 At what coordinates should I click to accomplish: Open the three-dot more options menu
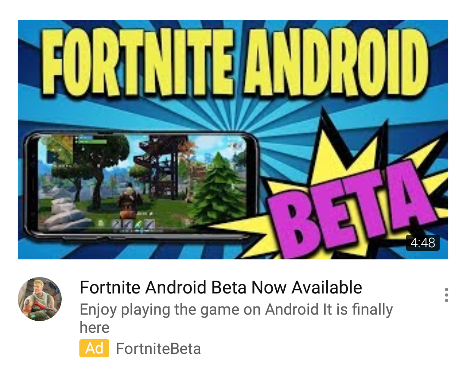(x=446, y=295)
